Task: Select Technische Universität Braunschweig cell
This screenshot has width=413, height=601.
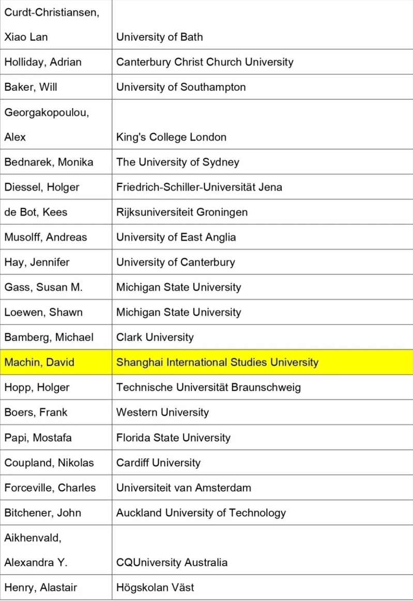Action: coord(208,387)
